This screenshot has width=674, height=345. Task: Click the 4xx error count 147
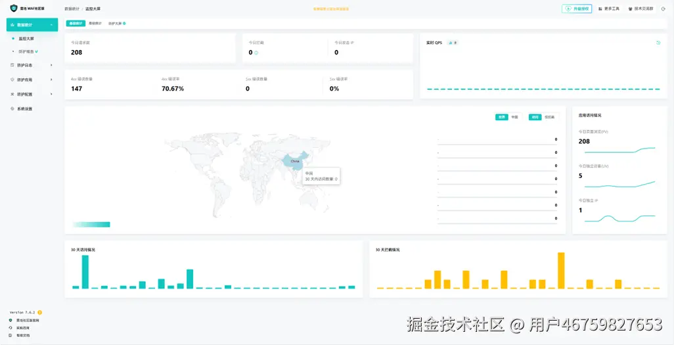[x=76, y=89]
